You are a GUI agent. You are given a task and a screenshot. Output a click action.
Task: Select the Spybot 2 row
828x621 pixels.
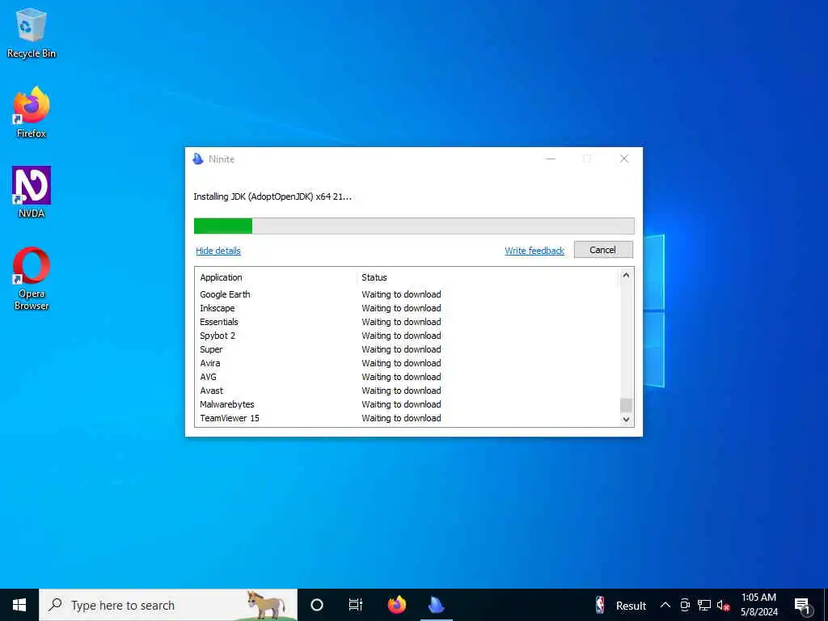click(x=407, y=336)
